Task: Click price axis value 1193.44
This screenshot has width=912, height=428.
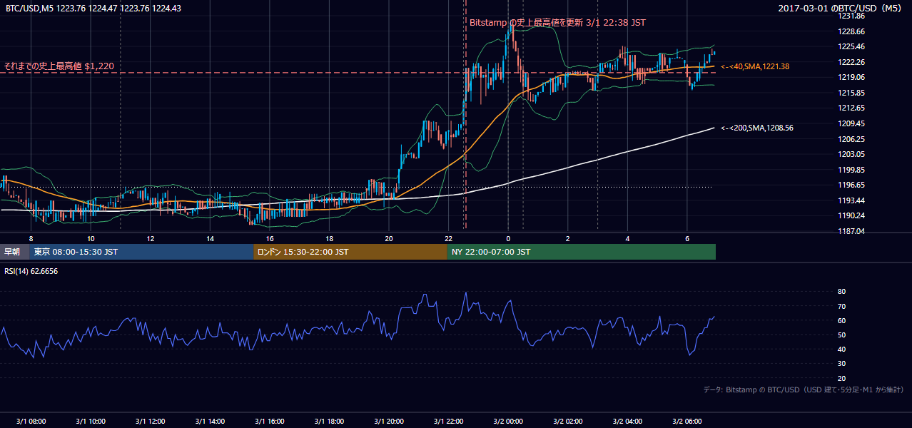Action: tap(851, 201)
